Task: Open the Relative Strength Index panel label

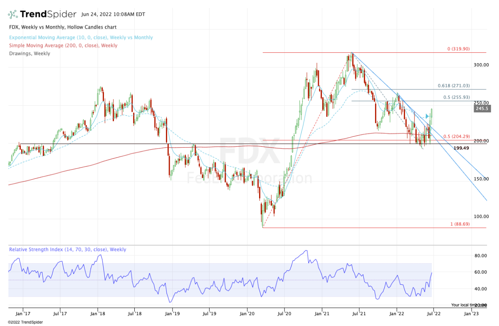Action: click(67, 249)
